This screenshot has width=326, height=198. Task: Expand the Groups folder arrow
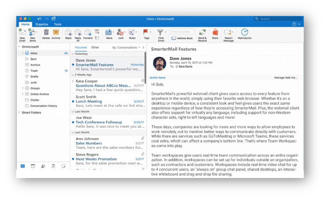22,88
